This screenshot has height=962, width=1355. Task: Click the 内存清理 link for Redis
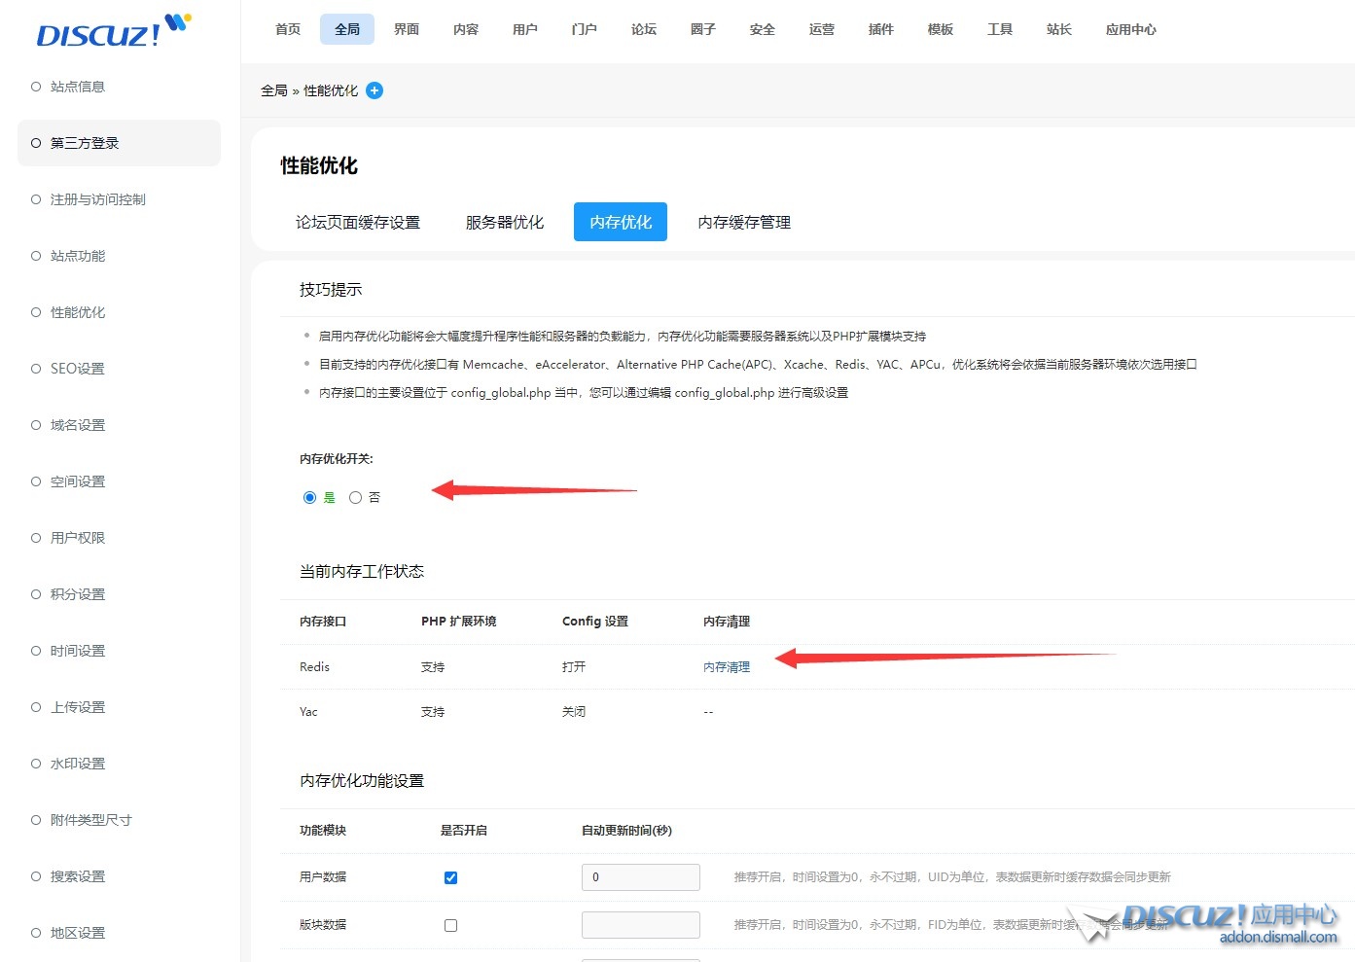click(x=727, y=667)
